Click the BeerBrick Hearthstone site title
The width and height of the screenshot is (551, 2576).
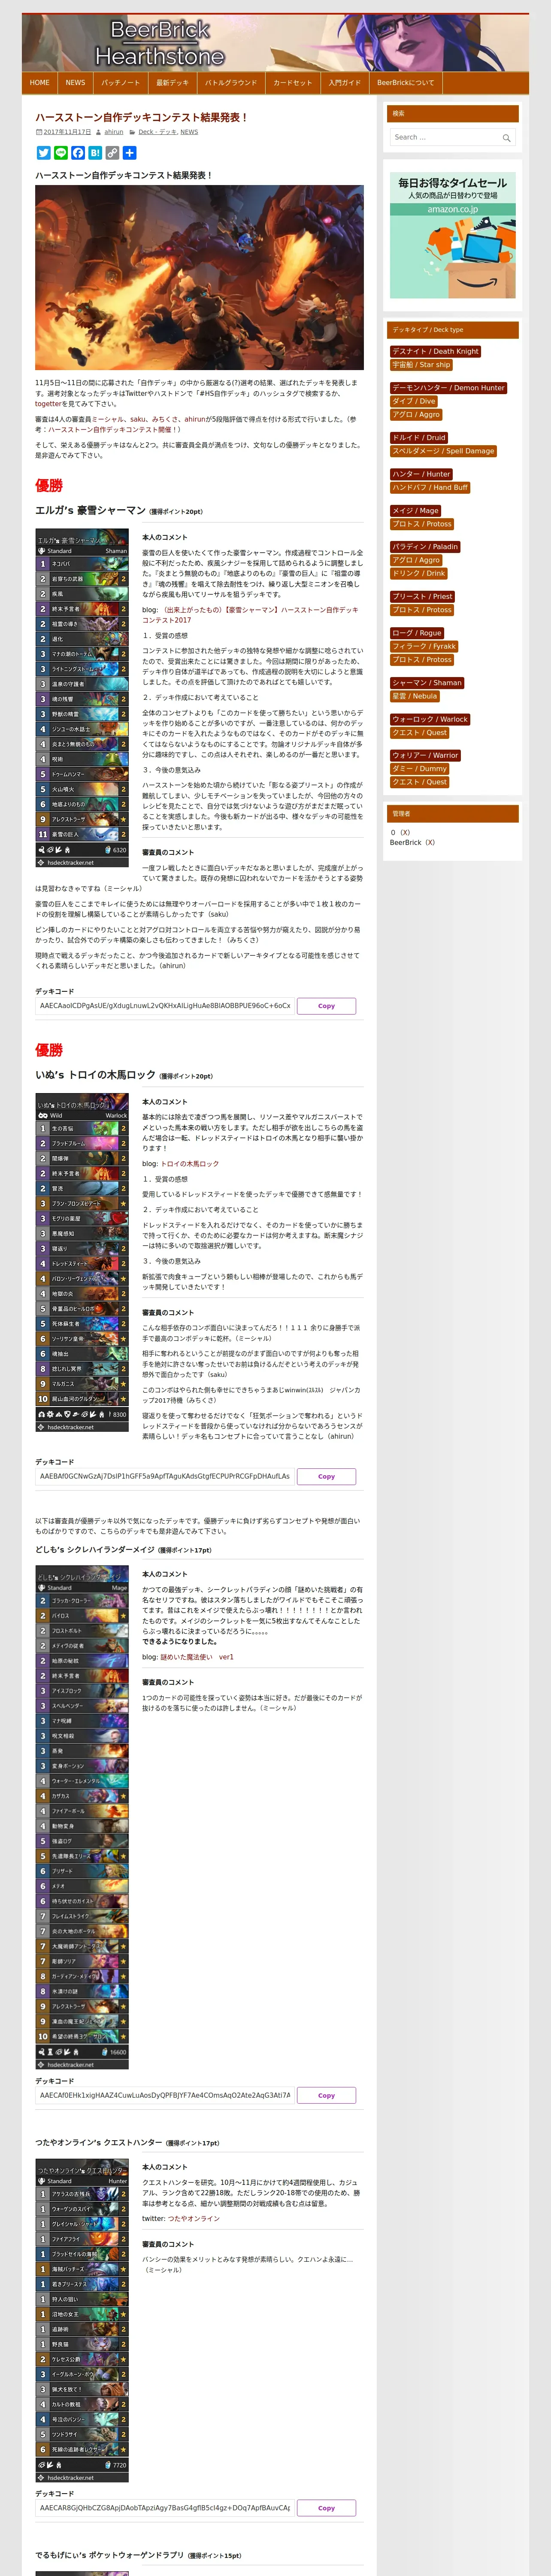[160, 43]
